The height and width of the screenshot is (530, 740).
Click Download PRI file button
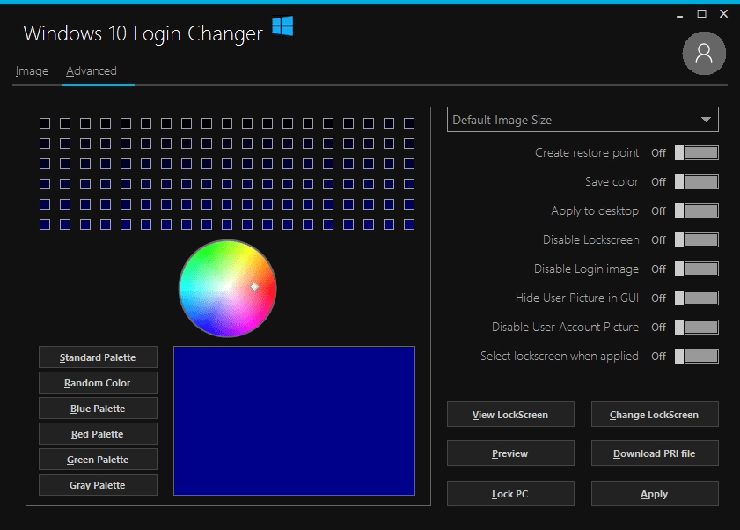655,453
